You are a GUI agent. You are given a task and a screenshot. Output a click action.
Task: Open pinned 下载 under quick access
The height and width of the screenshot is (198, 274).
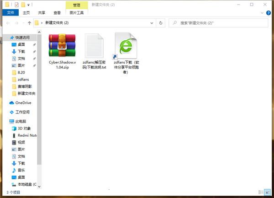click(21, 51)
